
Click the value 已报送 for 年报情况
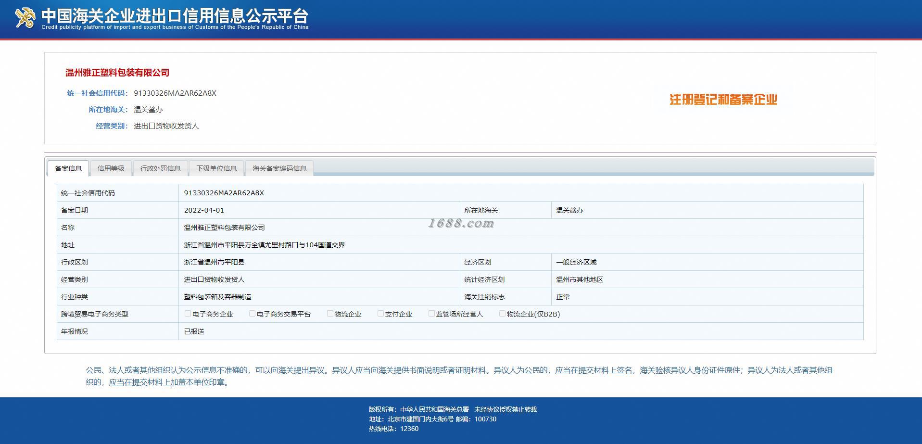tap(194, 331)
